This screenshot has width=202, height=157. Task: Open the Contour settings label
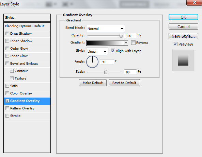click(x=21, y=71)
